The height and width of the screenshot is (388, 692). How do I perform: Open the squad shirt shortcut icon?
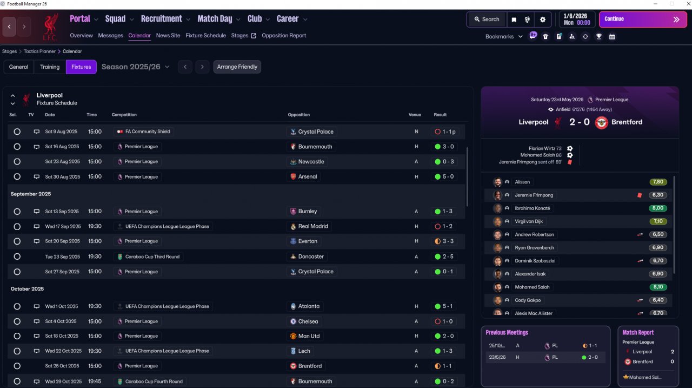tap(545, 37)
